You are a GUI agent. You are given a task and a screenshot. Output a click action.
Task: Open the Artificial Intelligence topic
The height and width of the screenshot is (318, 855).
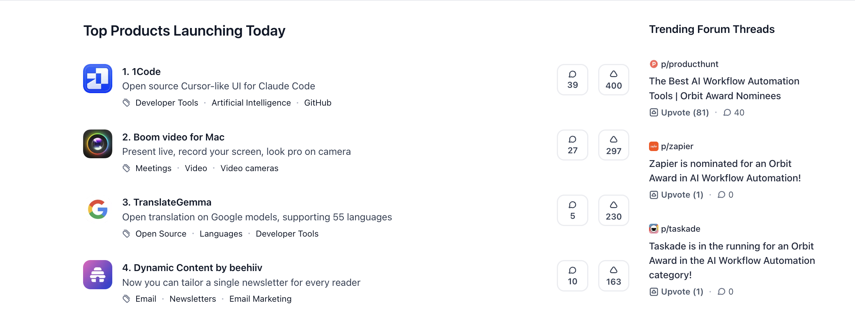pos(251,103)
